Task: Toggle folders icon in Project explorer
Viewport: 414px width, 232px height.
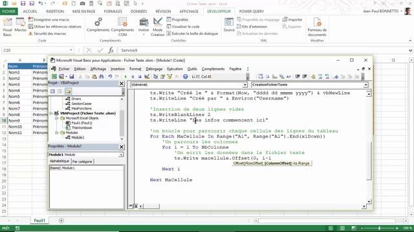Action: coord(68,92)
